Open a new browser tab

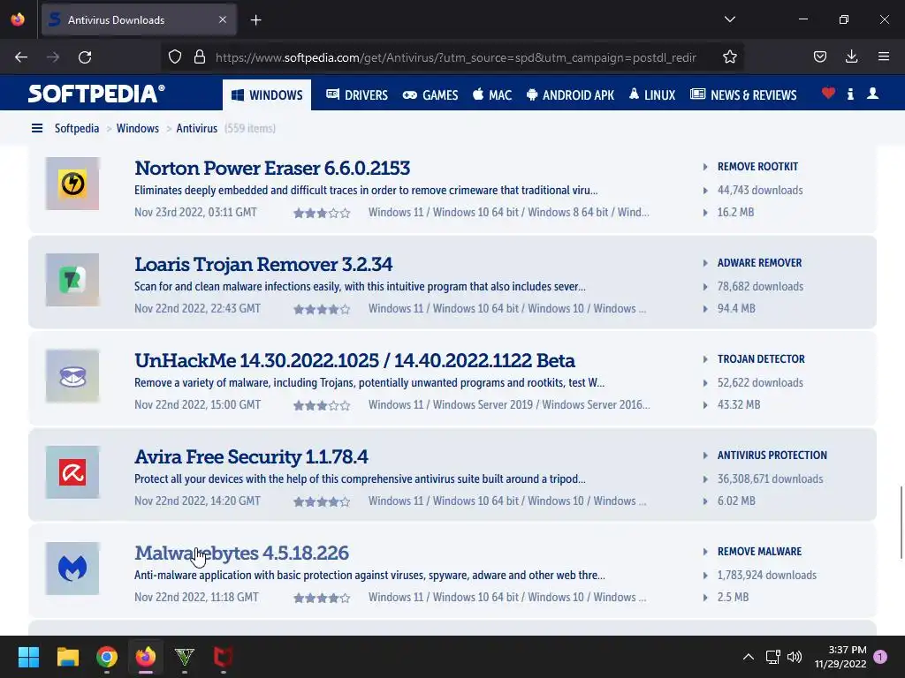[255, 20]
